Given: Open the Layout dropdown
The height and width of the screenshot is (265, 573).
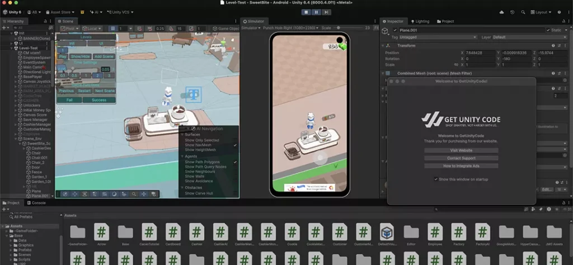Looking at the screenshot, I should click(x=541, y=12).
